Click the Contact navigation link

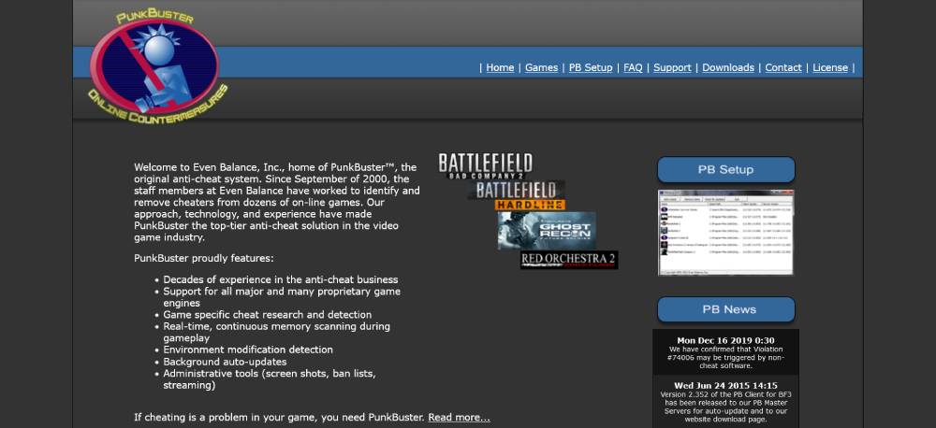click(x=783, y=67)
